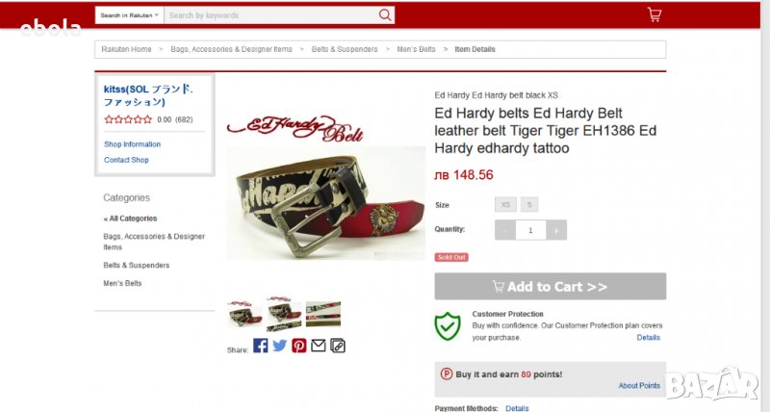
Task: Open Shop Information link
Action: click(x=132, y=144)
